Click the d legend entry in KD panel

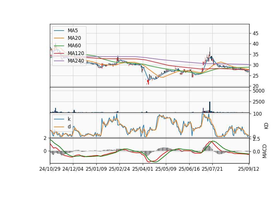[69, 127]
